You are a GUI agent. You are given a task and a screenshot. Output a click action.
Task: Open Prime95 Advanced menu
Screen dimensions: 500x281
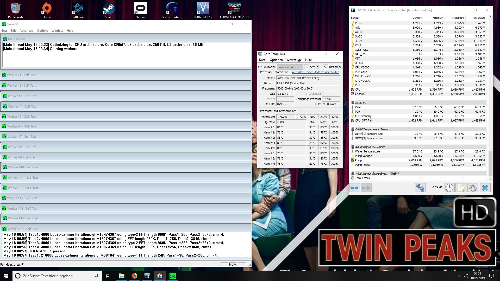(26, 30)
